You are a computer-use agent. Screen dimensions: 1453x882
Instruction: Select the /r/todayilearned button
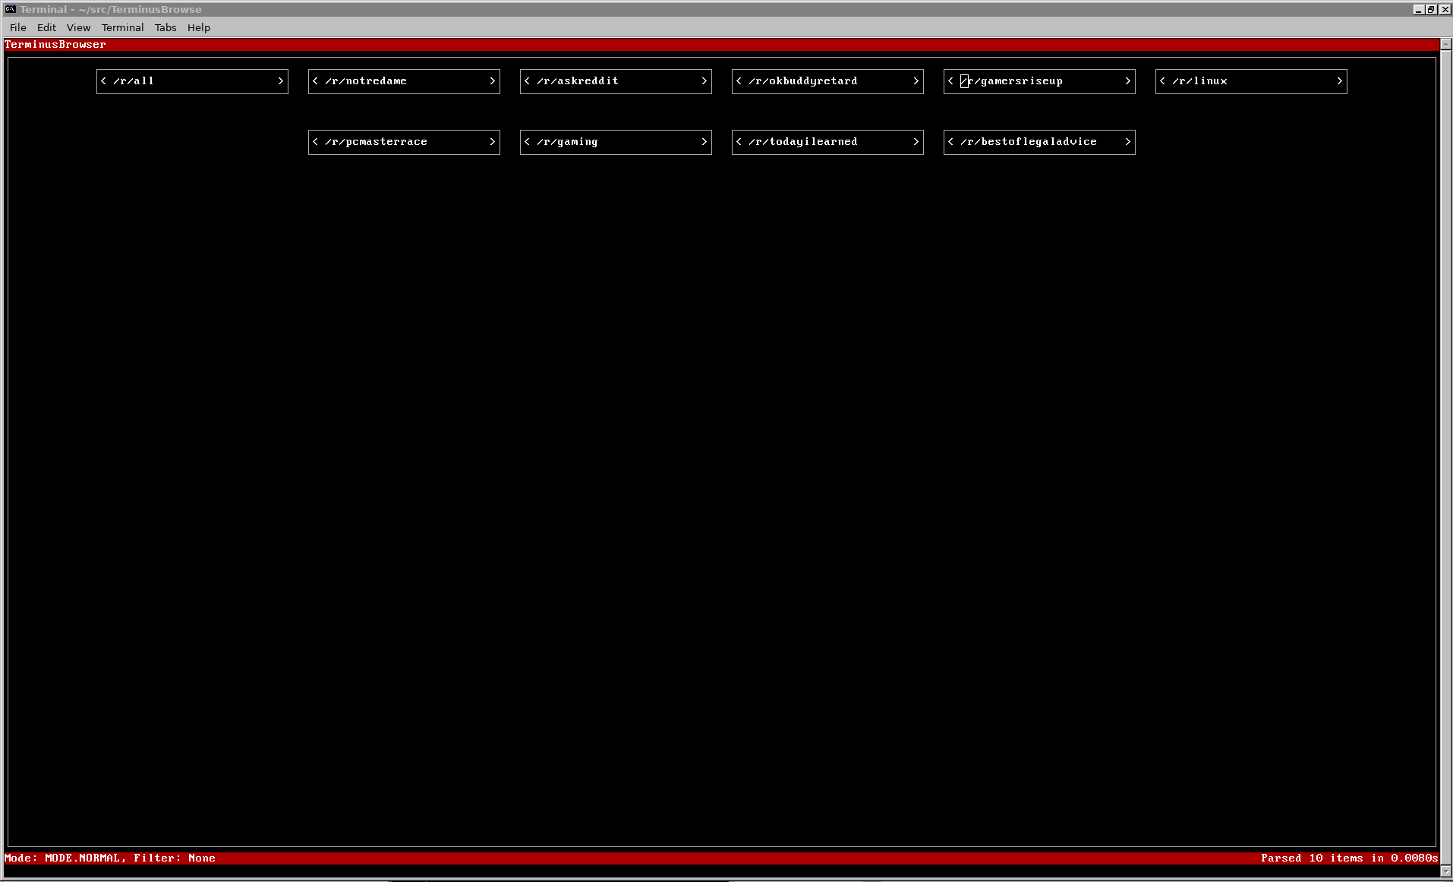pyautogui.click(x=827, y=142)
